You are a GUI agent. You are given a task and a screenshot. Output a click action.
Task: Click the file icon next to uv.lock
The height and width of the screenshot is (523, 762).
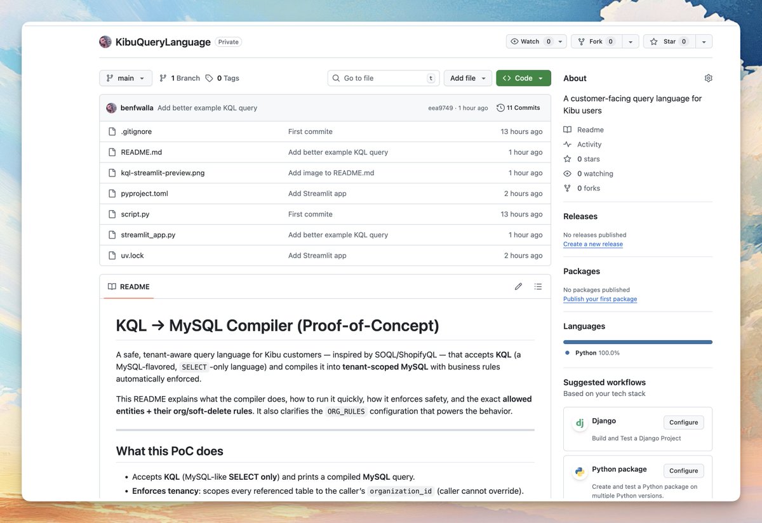click(x=112, y=255)
